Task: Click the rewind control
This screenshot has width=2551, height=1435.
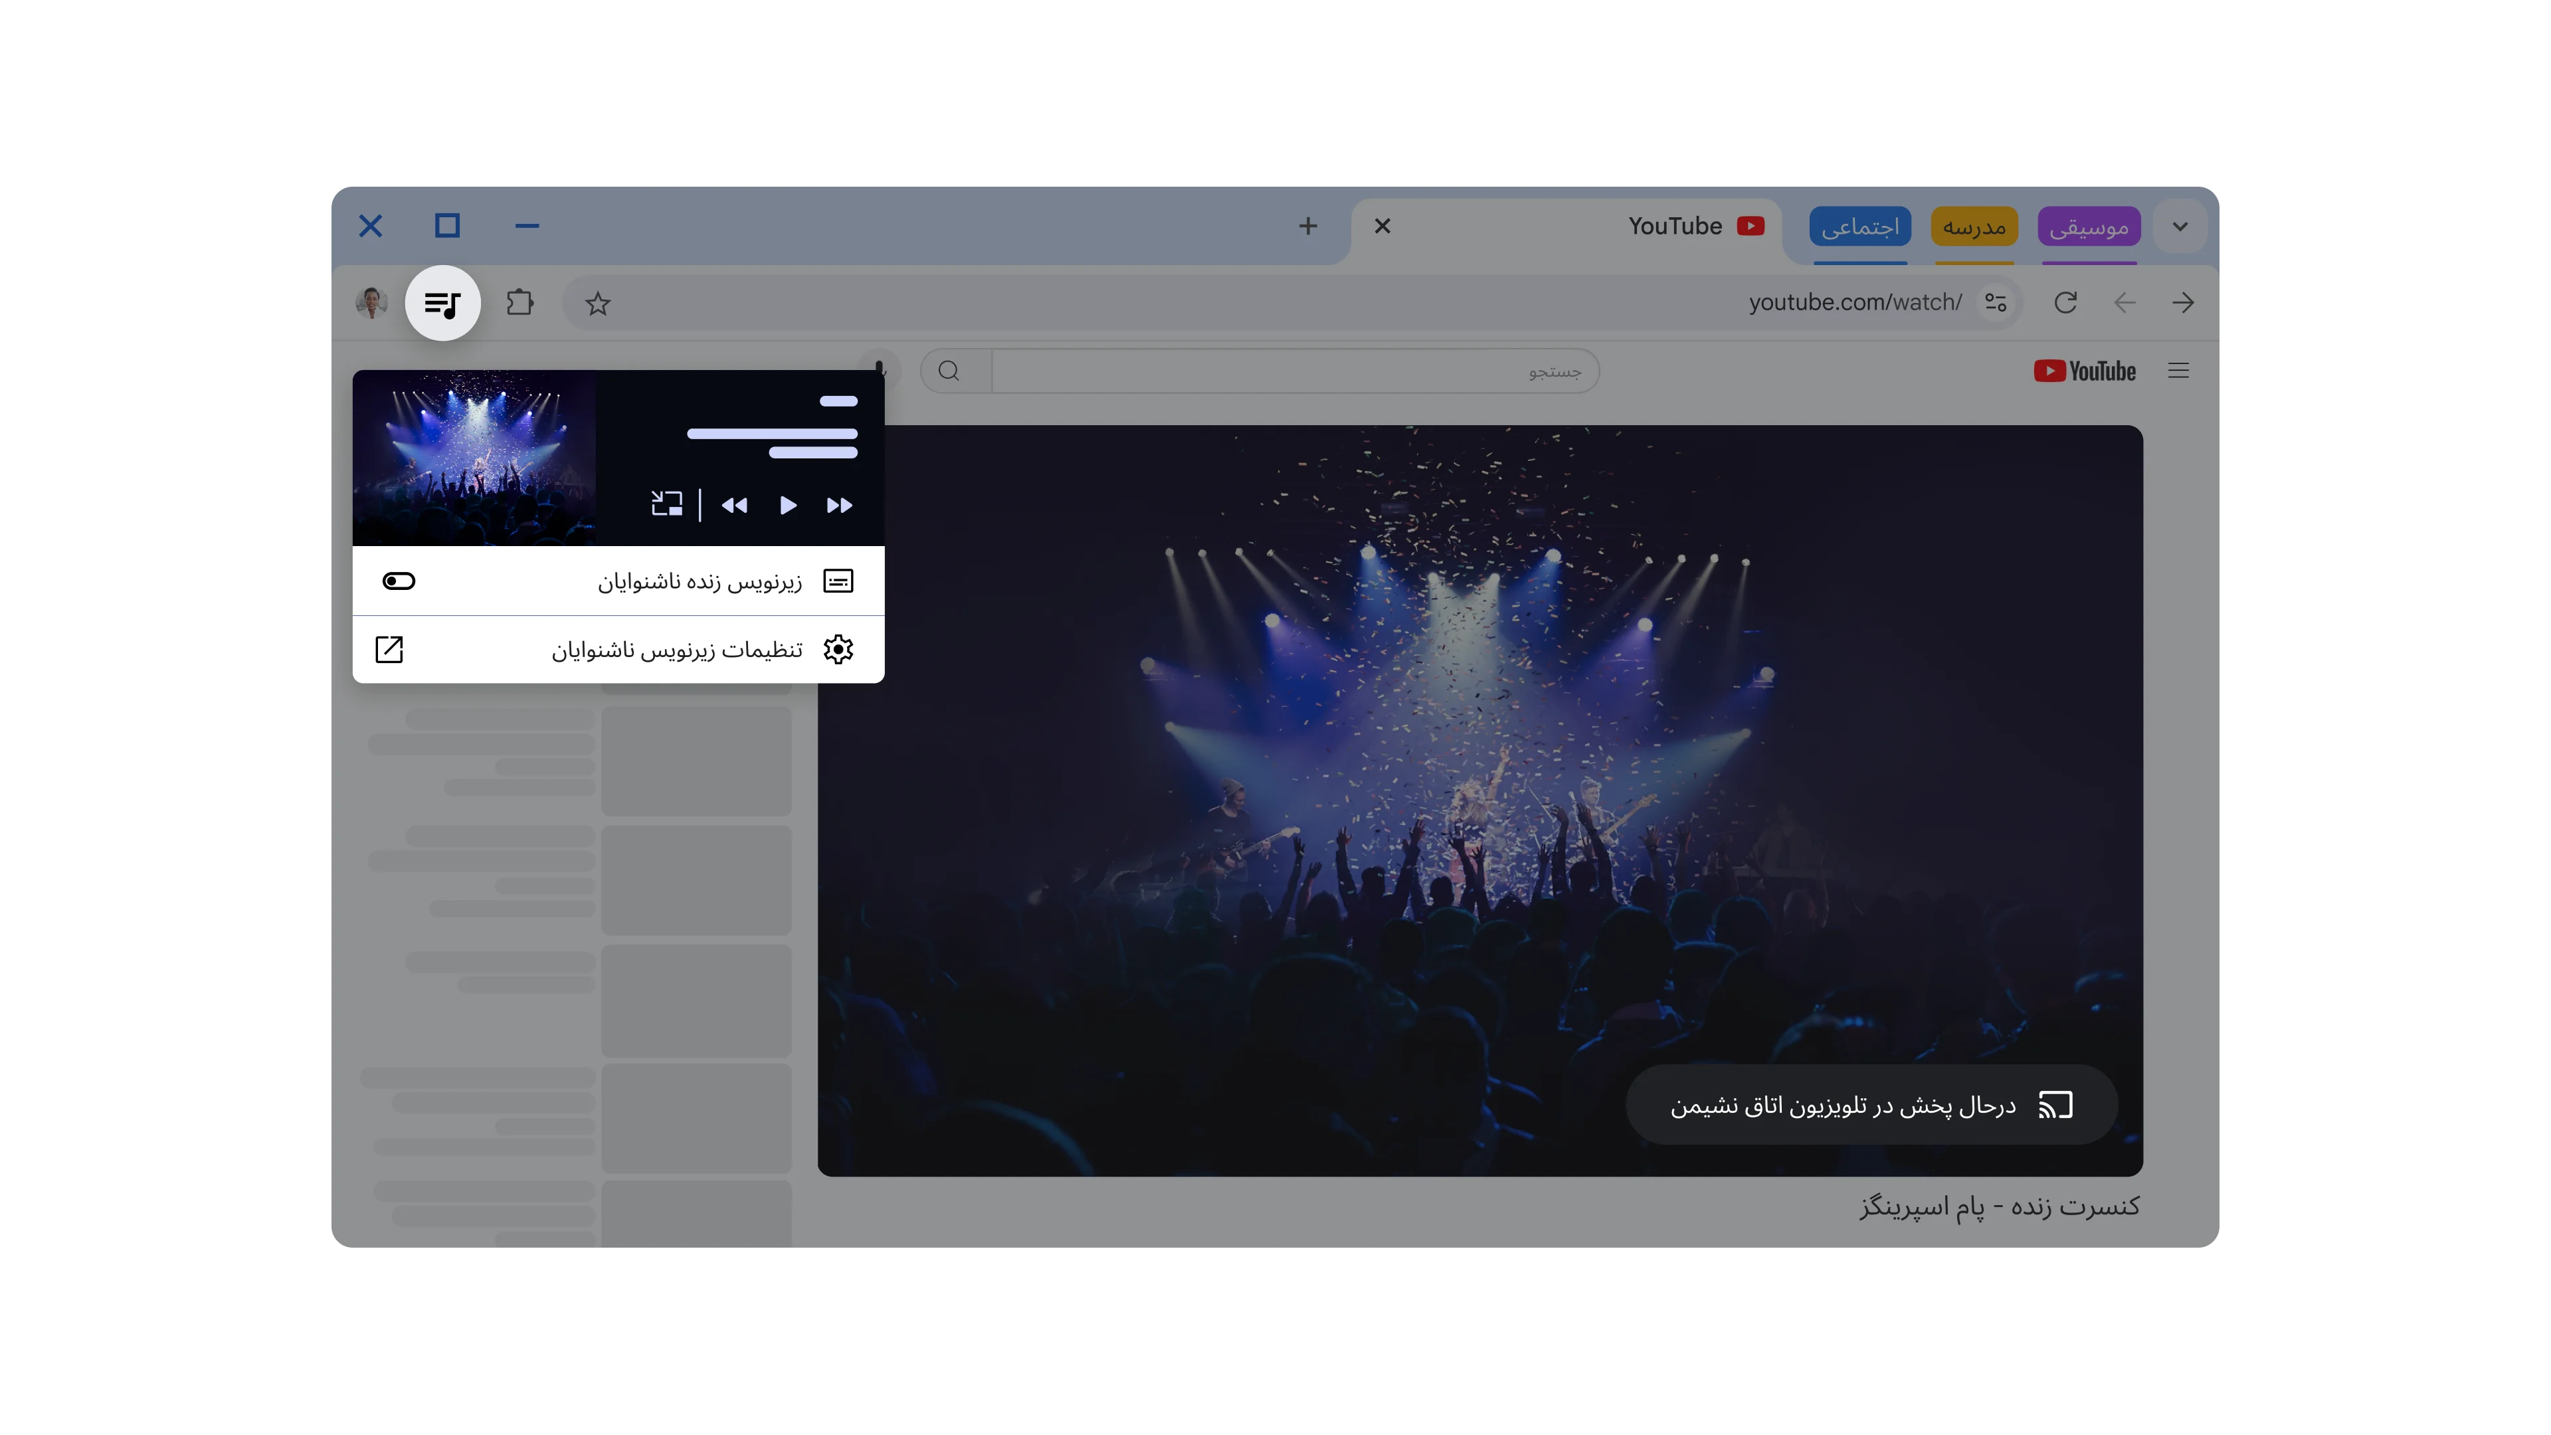Action: click(x=734, y=505)
